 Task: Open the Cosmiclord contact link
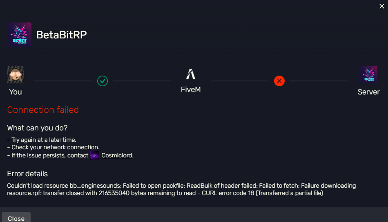(116, 156)
